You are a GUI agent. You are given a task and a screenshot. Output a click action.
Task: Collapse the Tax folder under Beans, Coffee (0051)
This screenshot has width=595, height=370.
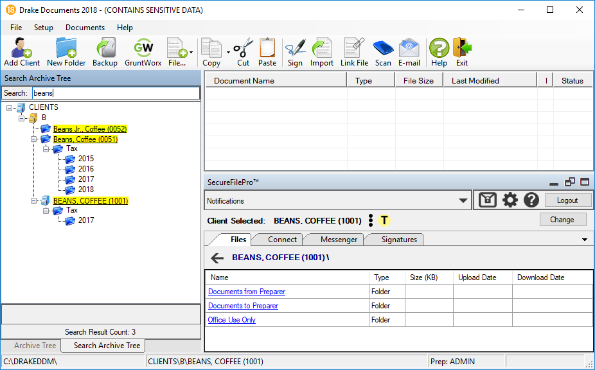[x=46, y=150]
